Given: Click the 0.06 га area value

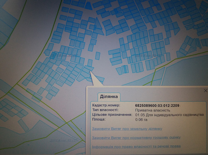Looking at the screenshot, I should 141,120.
